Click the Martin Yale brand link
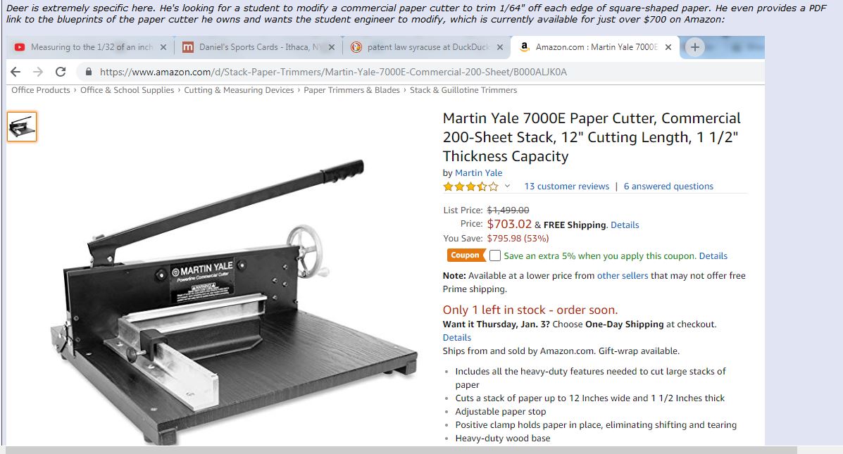843x454 pixels. point(478,173)
